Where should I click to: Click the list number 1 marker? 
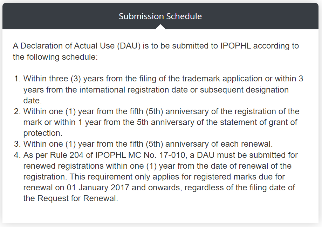coord(17,79)
